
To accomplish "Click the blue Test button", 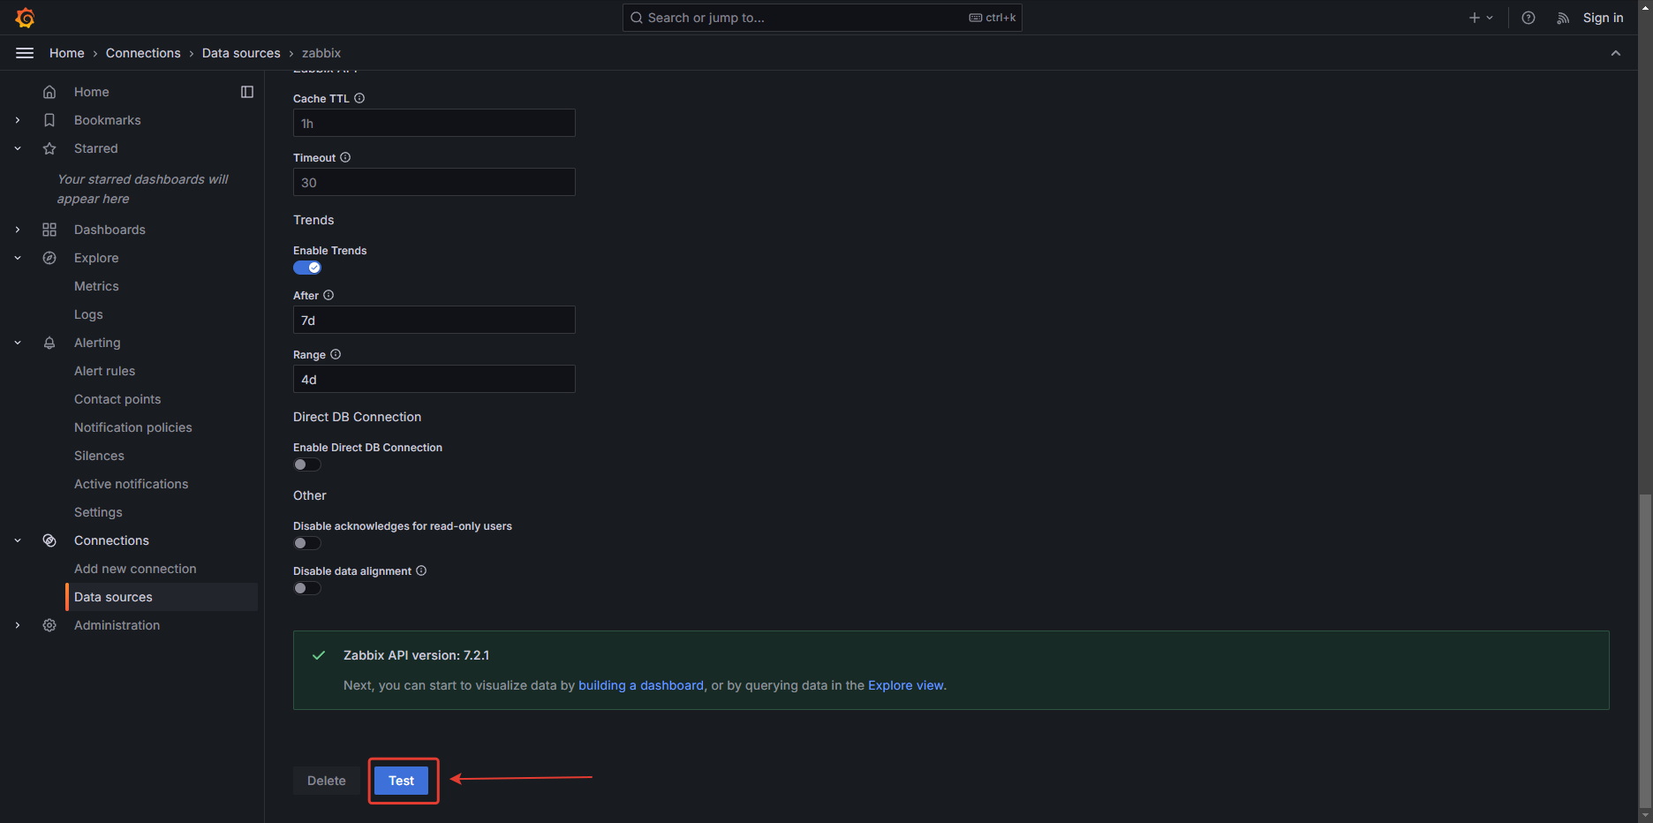I will (402, 781).
